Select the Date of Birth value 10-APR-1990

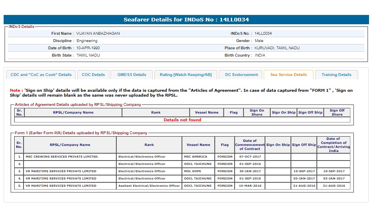coord(88,48)
